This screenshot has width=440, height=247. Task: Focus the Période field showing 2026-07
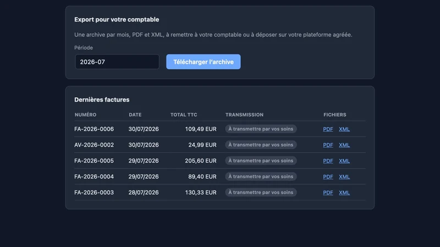pos(117,61)
